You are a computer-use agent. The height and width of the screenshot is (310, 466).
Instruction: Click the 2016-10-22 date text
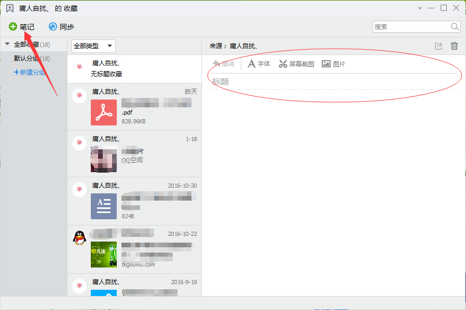(183, 234)
